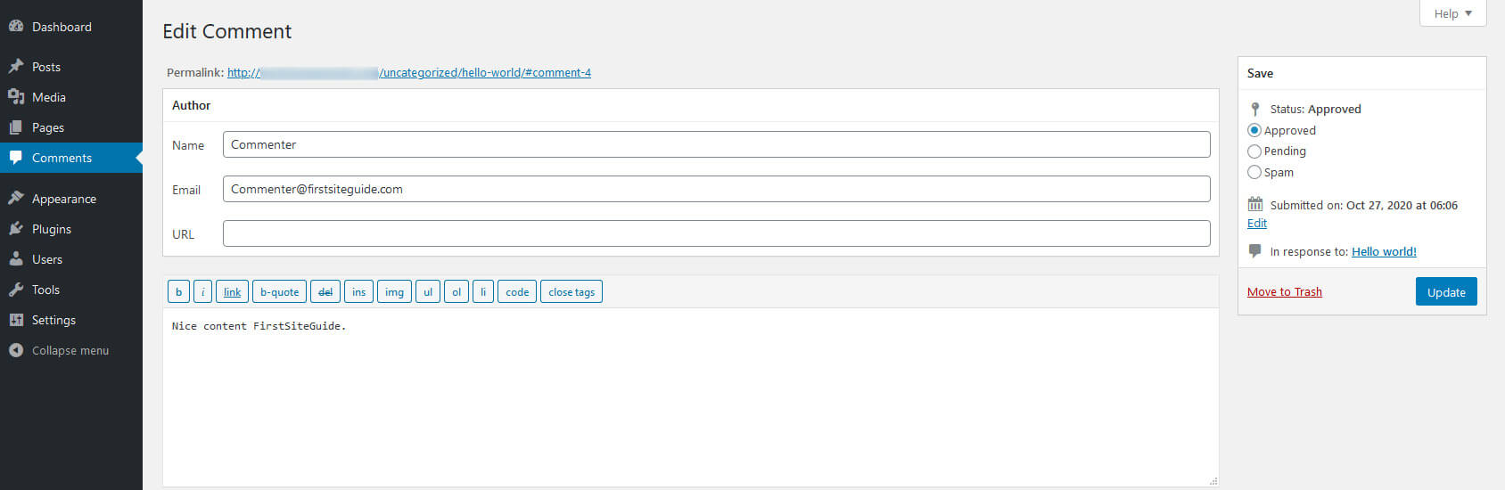
Task: Apply bold with the b quicktag
Action: click(x=178, y=291)
